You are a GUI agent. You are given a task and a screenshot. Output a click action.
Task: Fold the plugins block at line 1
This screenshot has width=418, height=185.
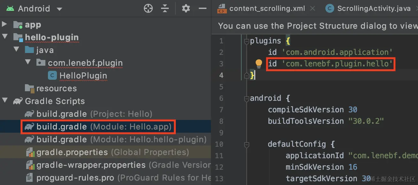point(246,41)
